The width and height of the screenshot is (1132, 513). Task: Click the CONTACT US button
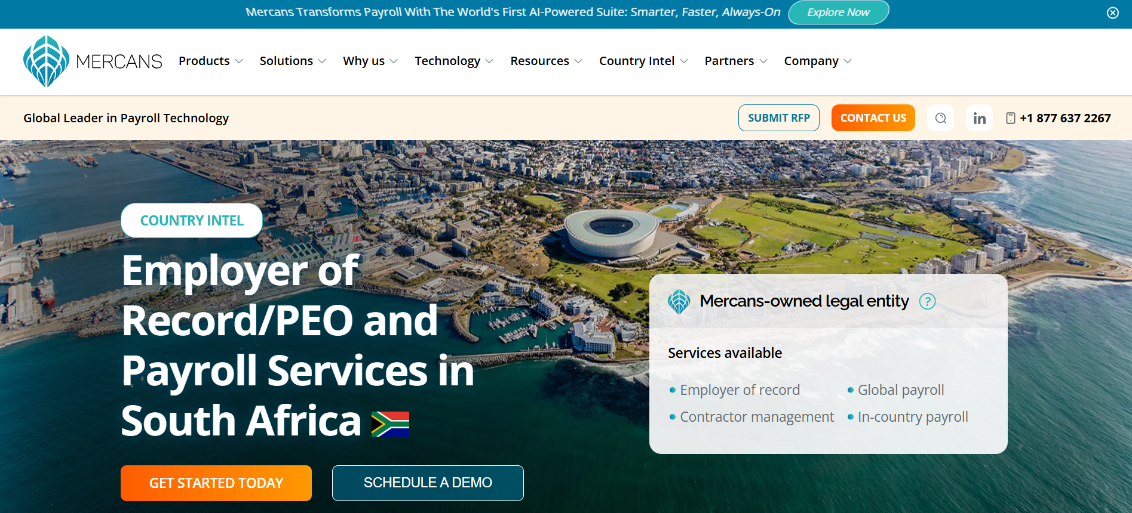point(873,118)
